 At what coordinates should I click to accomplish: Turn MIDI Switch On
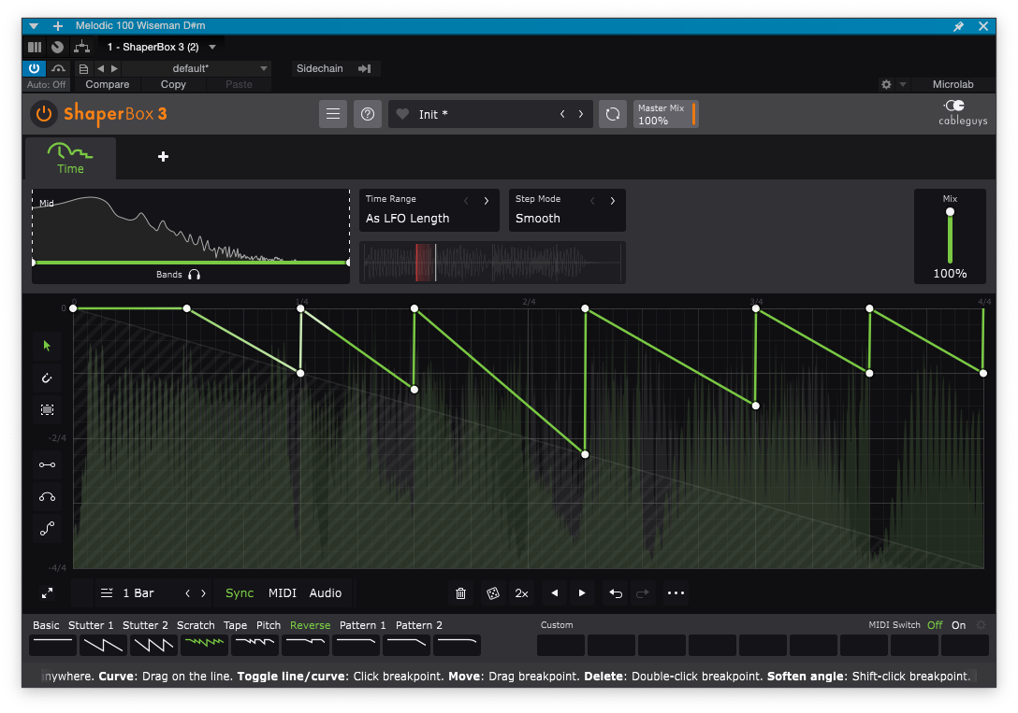pos(958,625)
